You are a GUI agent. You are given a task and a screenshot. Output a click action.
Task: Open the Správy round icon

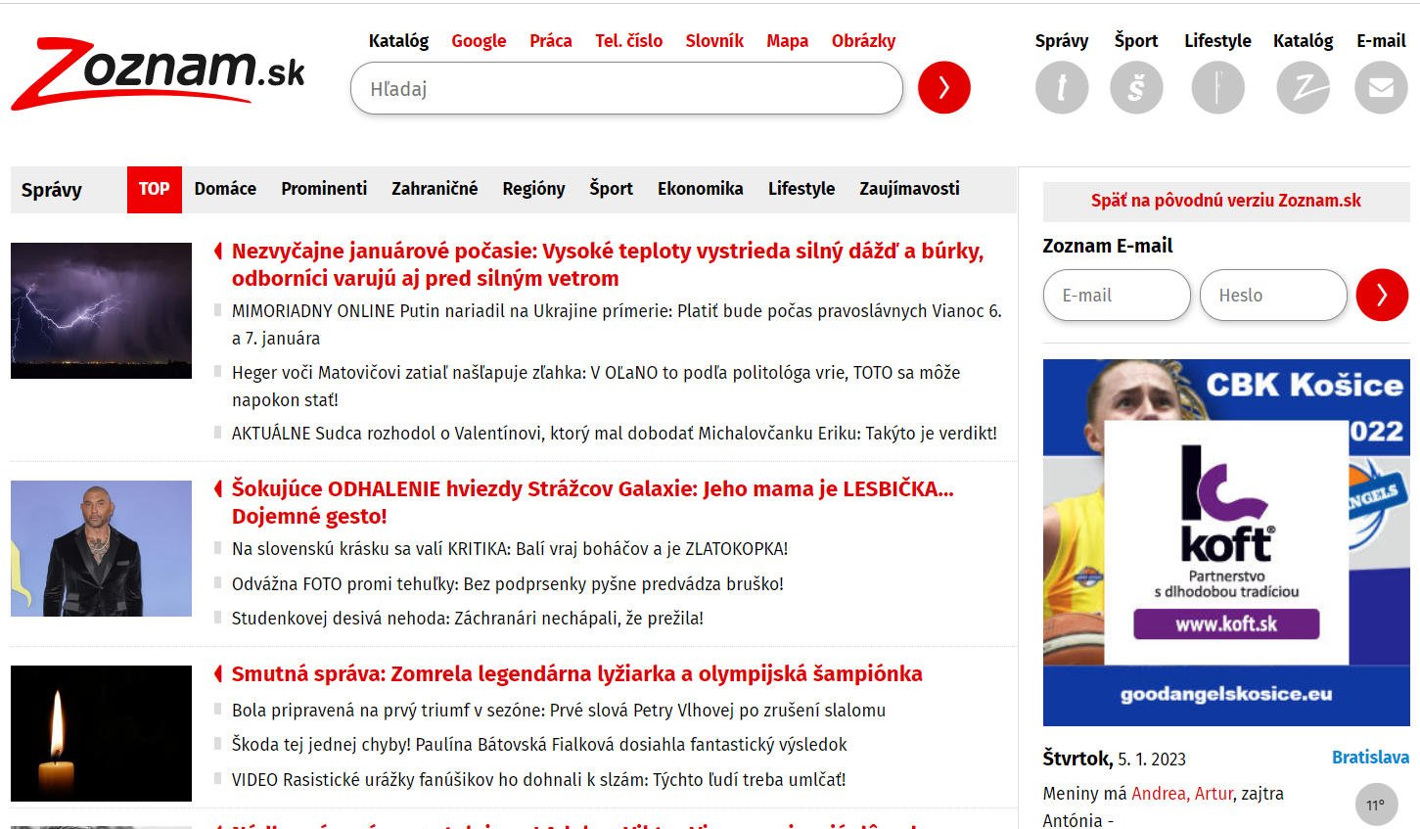click(x=1061, y=88)
